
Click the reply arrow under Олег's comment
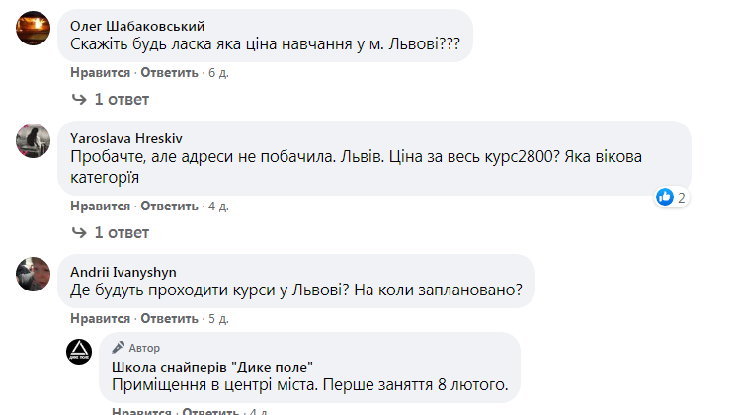click(x=80, y=100)
